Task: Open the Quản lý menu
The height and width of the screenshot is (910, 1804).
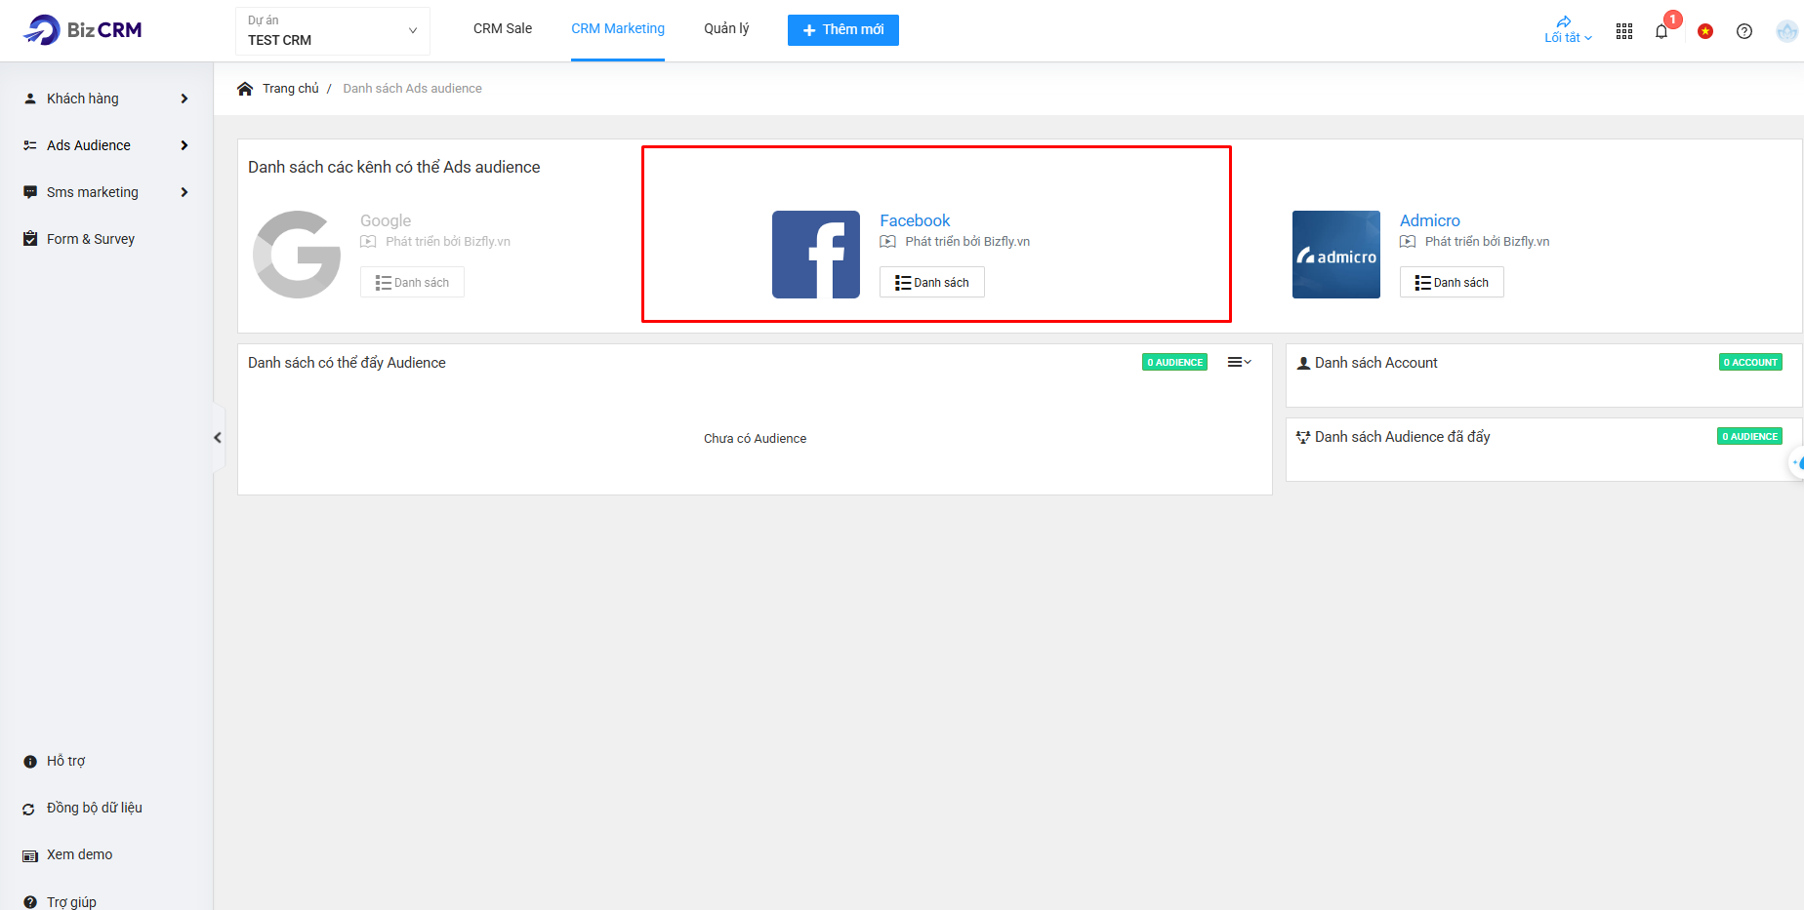Action: tap(726, 29)
